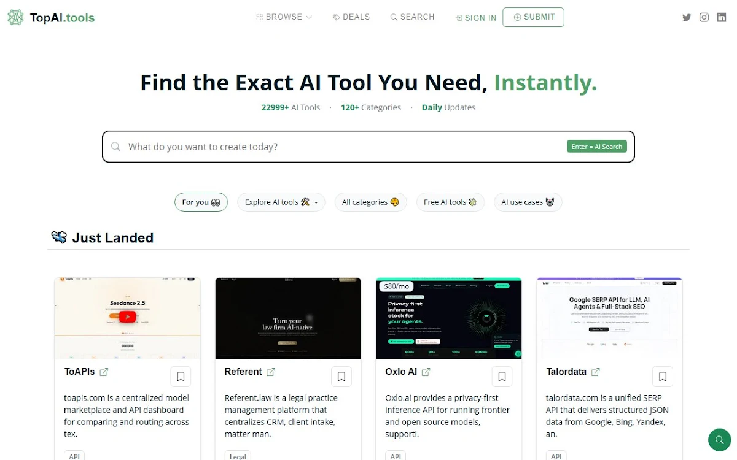
Task: Click the Talordata title link
Action: coord(566,372)
